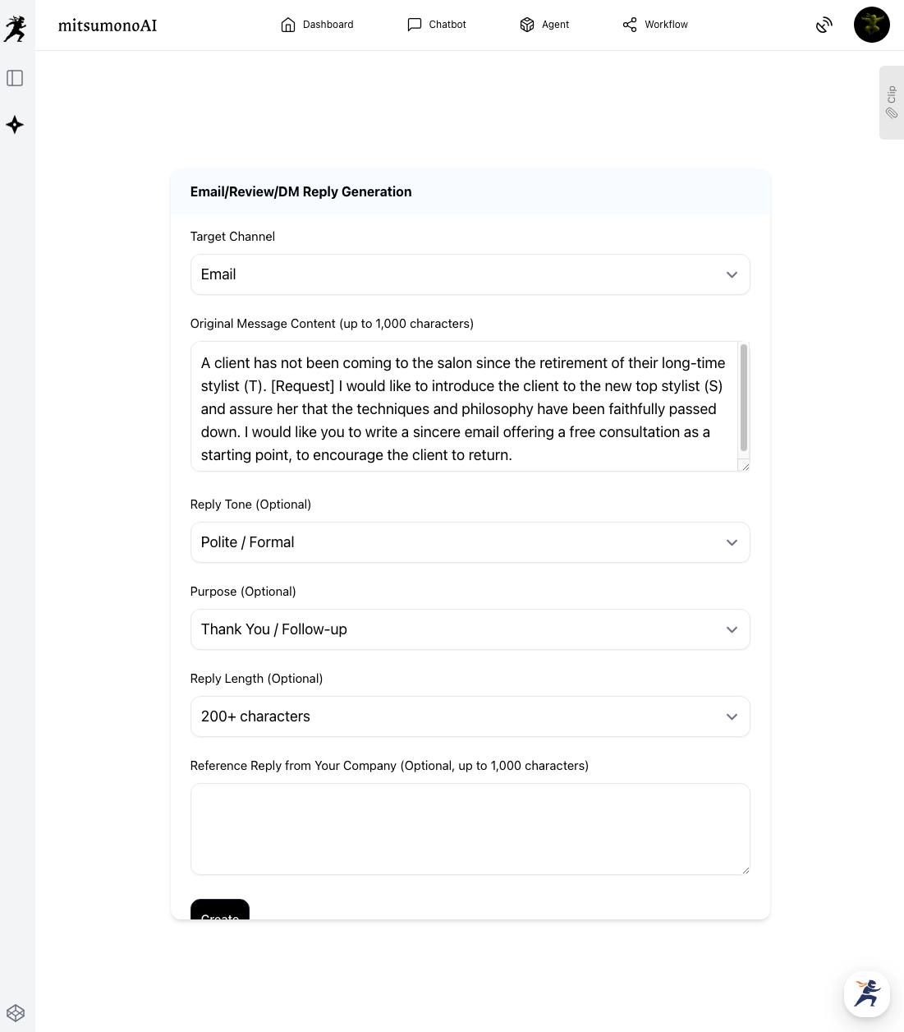The height and width of the screenshot is (1032, 904).
Task: Click the Create button
Action: pyautogui.click(x=220, y=912)
